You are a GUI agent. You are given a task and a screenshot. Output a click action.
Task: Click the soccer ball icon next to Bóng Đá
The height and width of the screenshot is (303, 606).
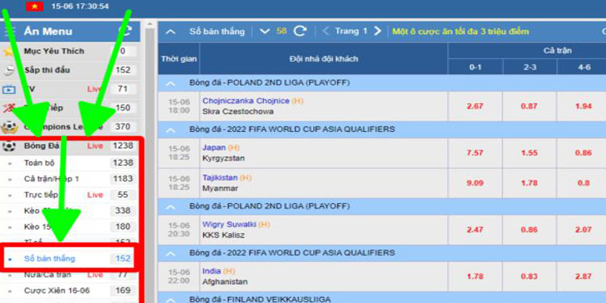(x=10, y=145)
